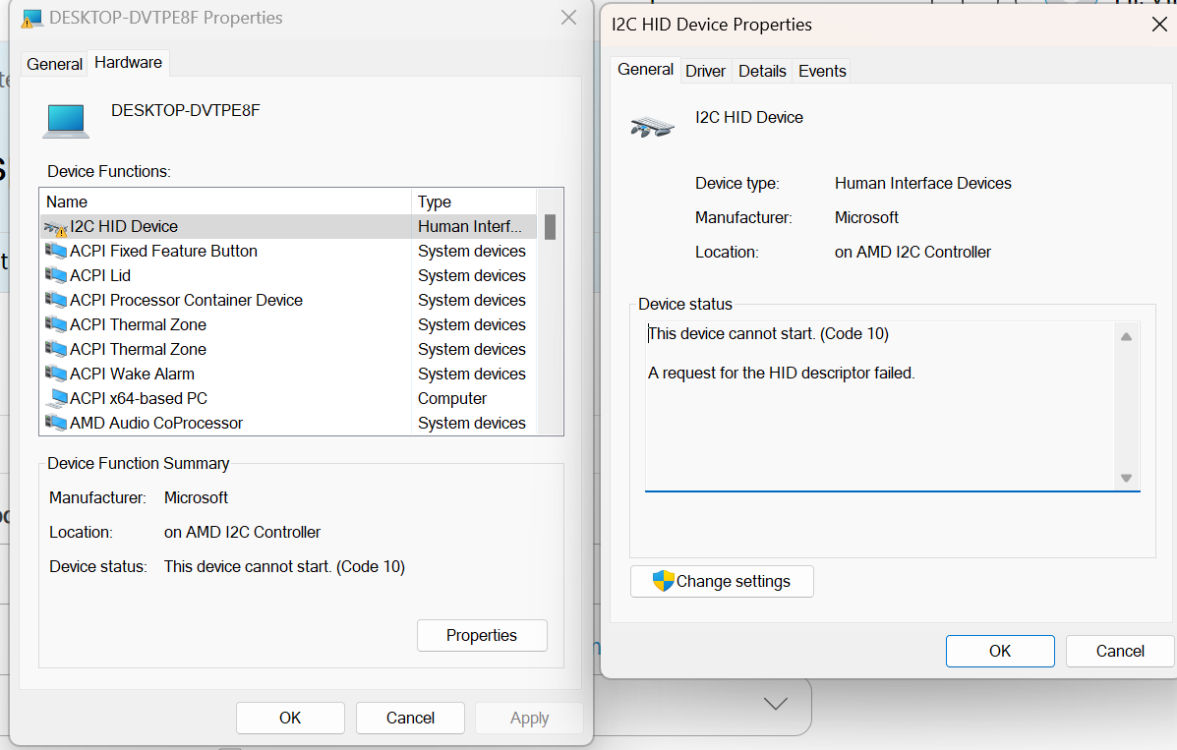Screen dimensions: 1177x750
Task: Select the ACPI Lid device icon
Action: coord(56,275)
